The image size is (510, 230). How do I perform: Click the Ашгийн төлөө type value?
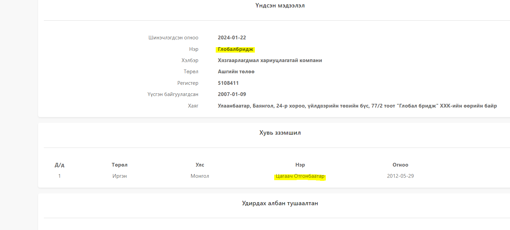click(236, 72)
